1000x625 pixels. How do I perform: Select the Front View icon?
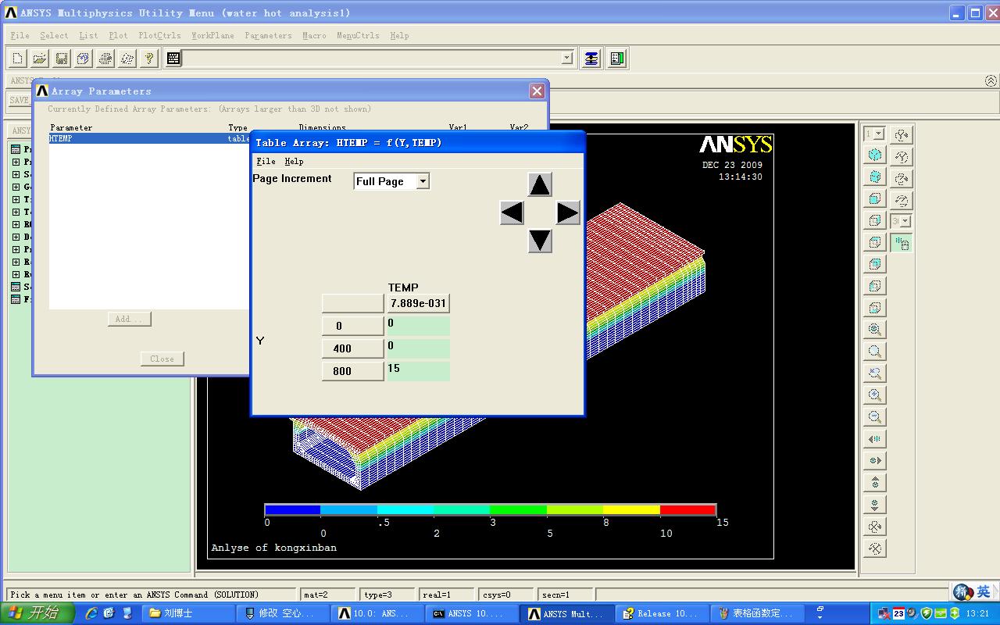click(875, 198)
